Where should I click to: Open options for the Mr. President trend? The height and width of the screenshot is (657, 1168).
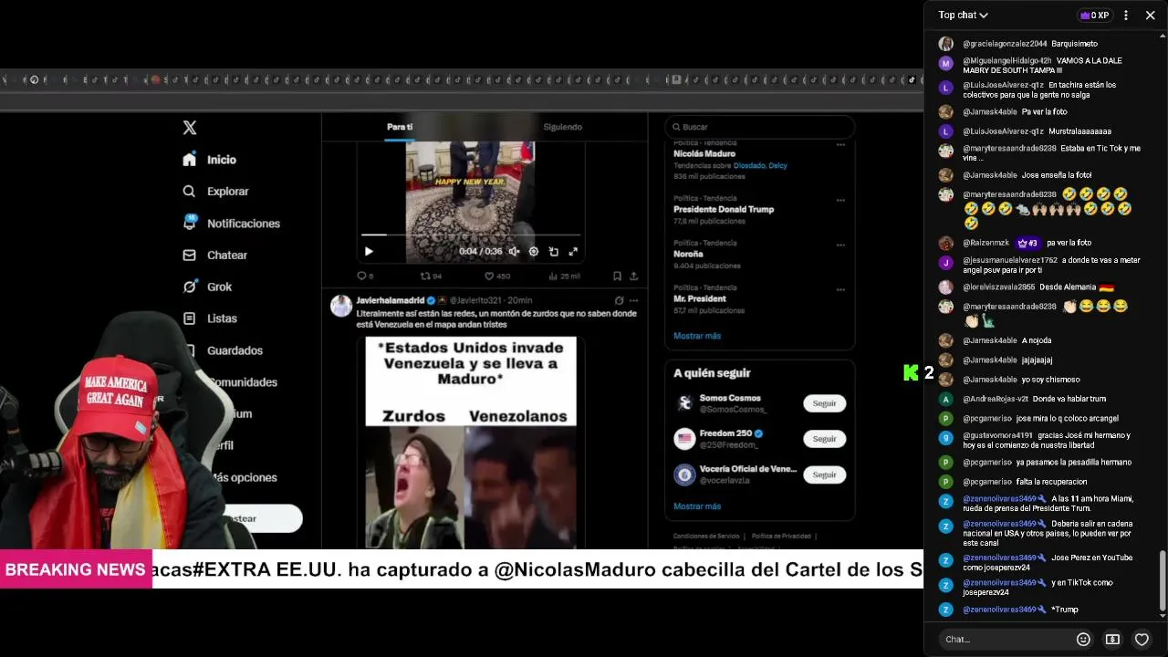click(840, 289)
